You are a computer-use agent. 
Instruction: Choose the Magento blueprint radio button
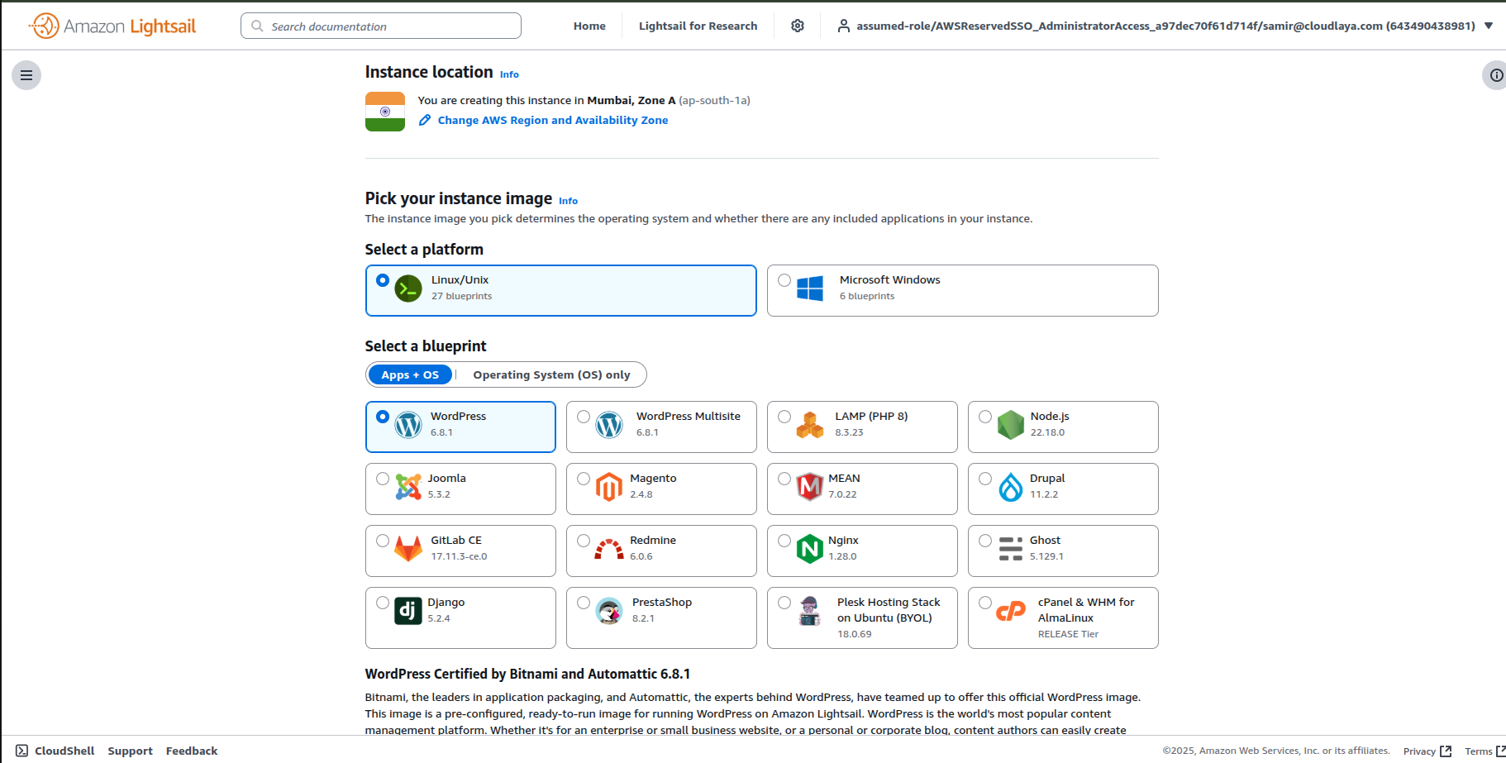[584, 478]
